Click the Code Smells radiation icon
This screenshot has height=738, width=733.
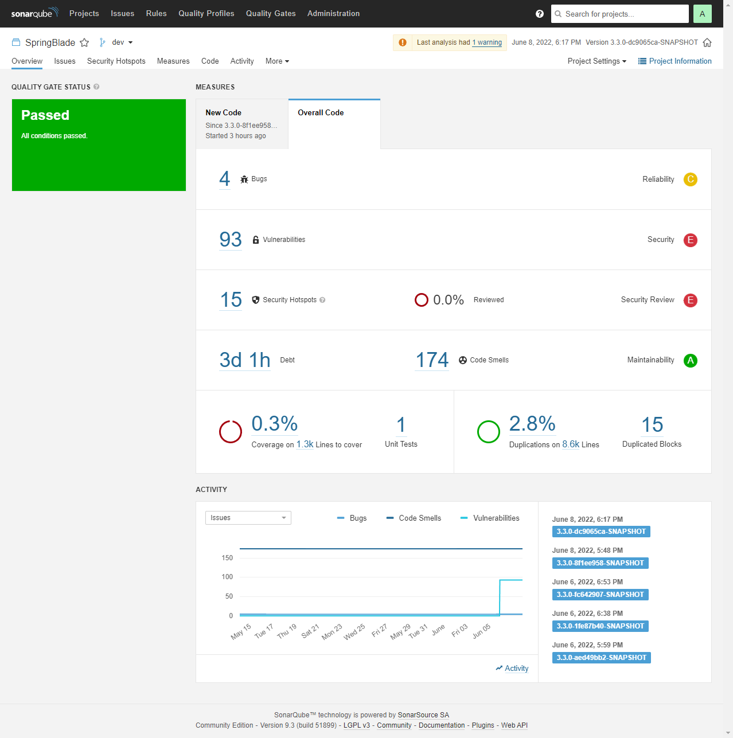(x=463, y=360)
